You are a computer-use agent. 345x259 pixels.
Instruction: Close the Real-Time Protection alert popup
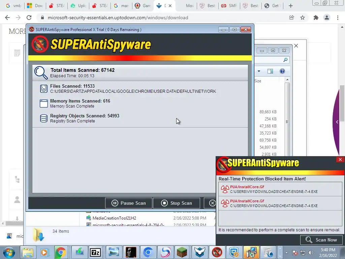point(340,160)
